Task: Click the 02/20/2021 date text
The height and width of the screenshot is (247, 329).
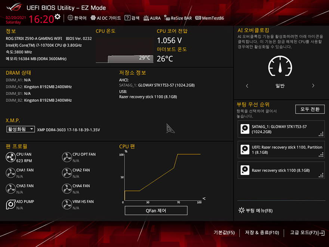Action: [16, 18]
